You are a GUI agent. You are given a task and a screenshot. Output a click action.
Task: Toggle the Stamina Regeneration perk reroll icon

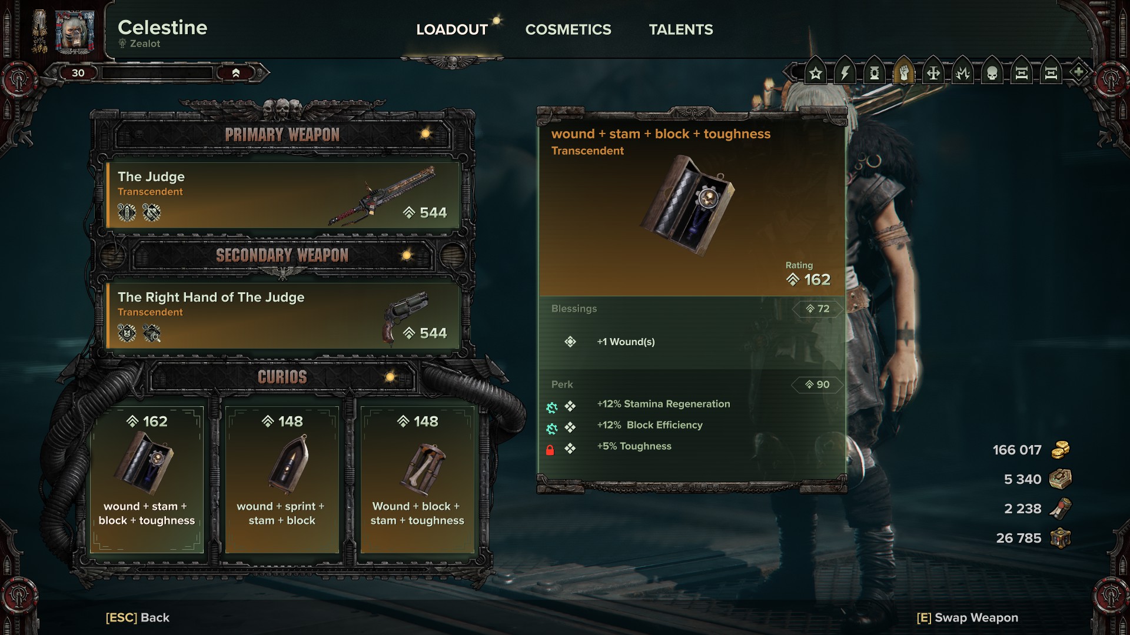551,407
